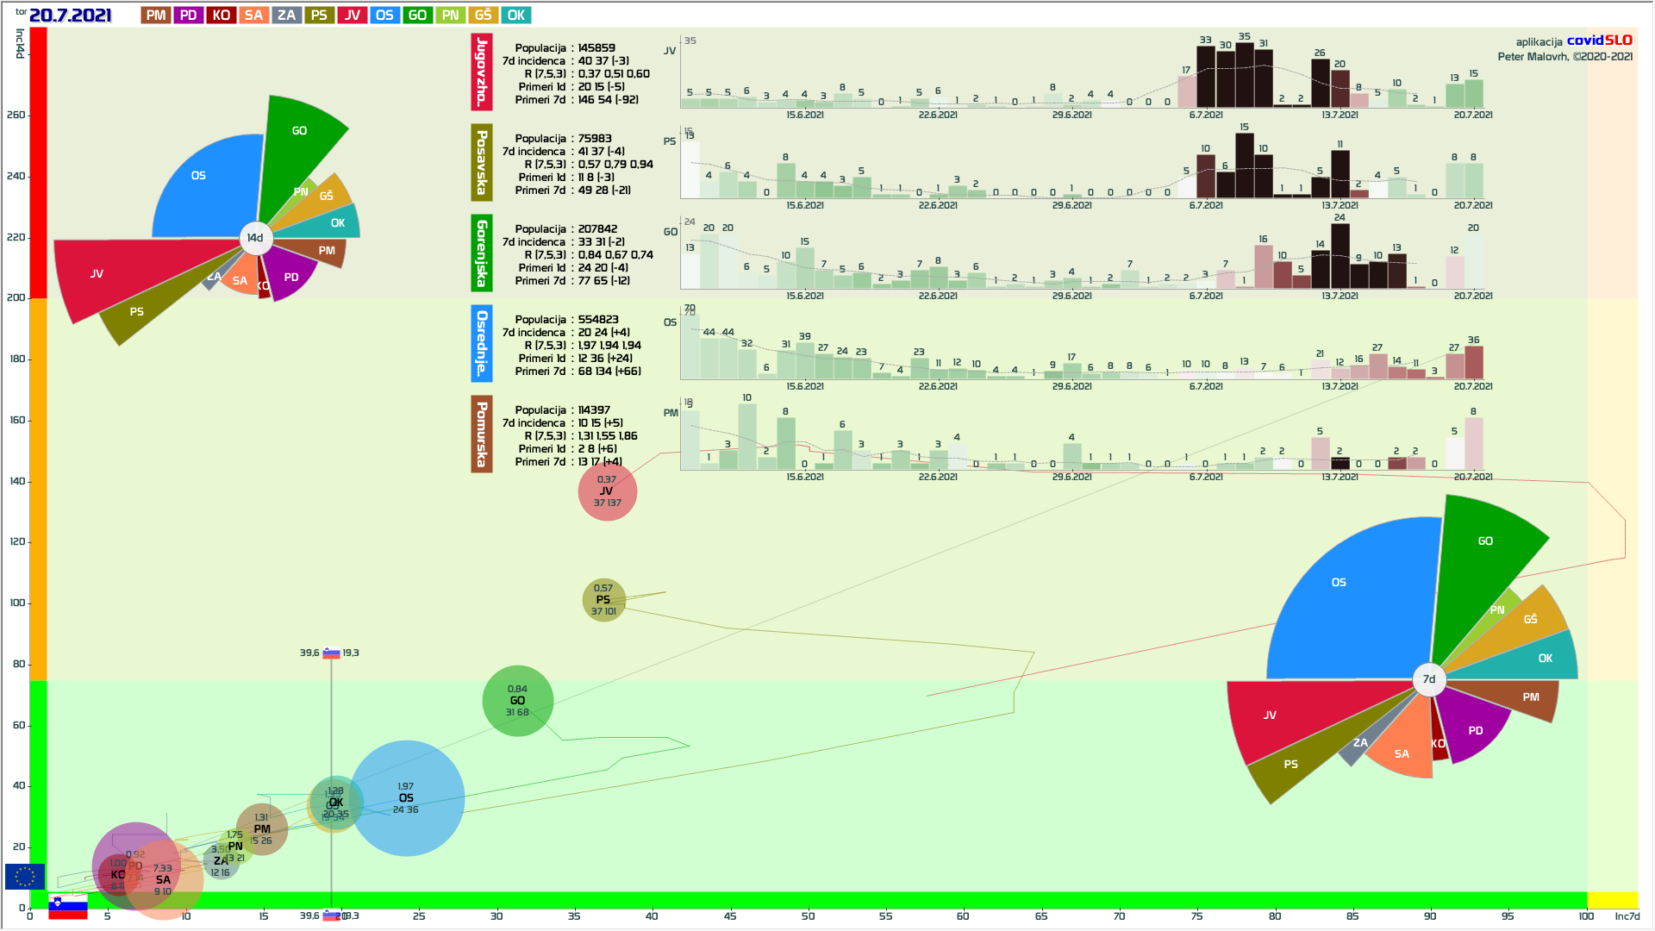Click the green GO bubble in scatter plot

point(517,701)
